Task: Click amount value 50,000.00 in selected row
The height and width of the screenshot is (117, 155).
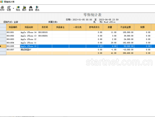Action: (x=128, y=46)
